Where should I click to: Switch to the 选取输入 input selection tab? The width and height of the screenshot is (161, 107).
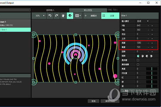click(x=50, y=10)
